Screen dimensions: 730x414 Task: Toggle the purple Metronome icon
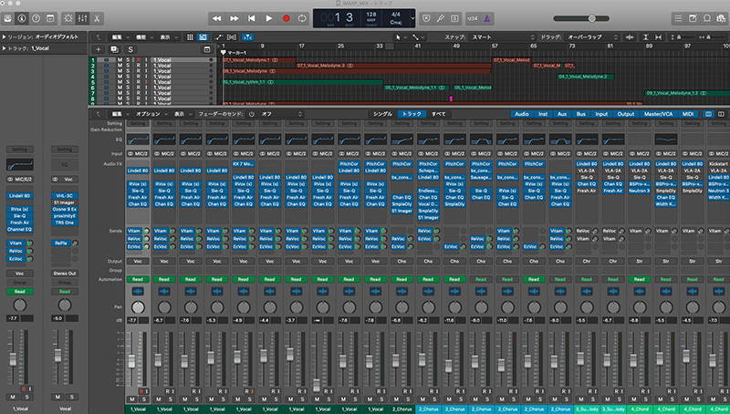click(486, 18)
